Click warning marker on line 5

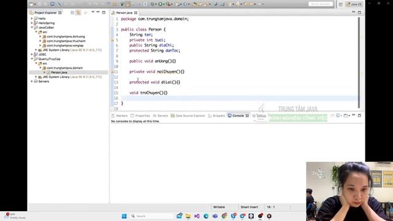tap(112, 40)
